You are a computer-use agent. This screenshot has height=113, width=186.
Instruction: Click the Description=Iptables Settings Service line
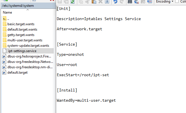click(99, 19)
